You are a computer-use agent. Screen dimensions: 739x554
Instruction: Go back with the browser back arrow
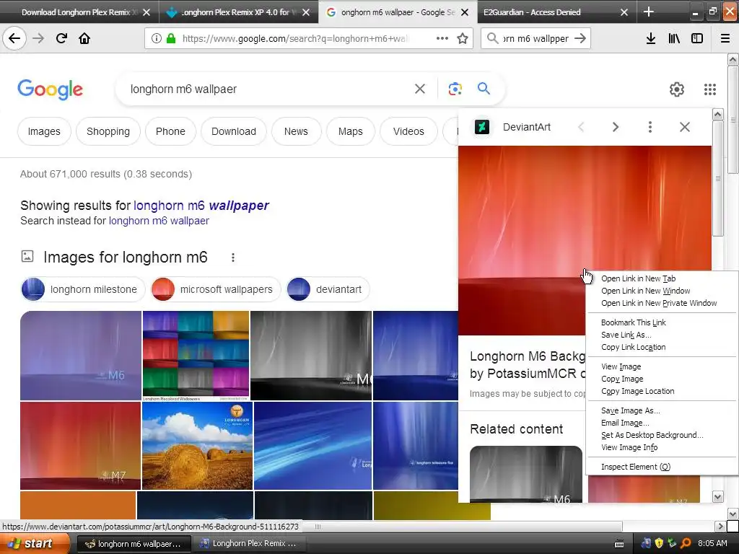(x=14, y=38)
